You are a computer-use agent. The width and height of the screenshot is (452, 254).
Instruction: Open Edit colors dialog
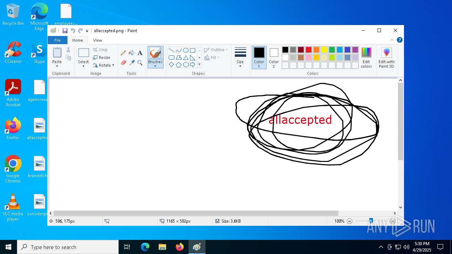point(366,58)
